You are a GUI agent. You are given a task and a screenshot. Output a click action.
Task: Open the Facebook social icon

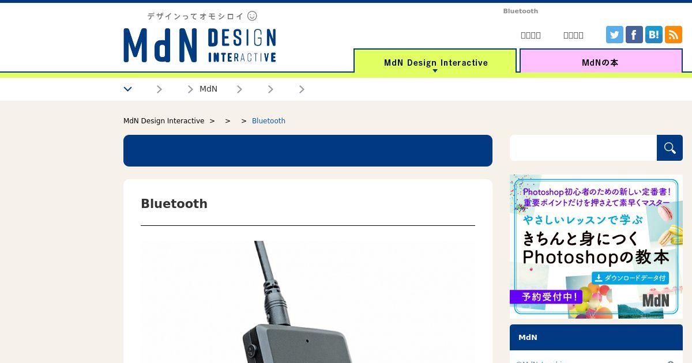634,35
